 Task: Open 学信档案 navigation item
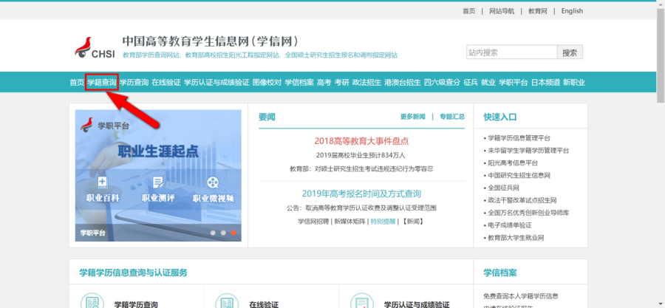click(299, 83)
